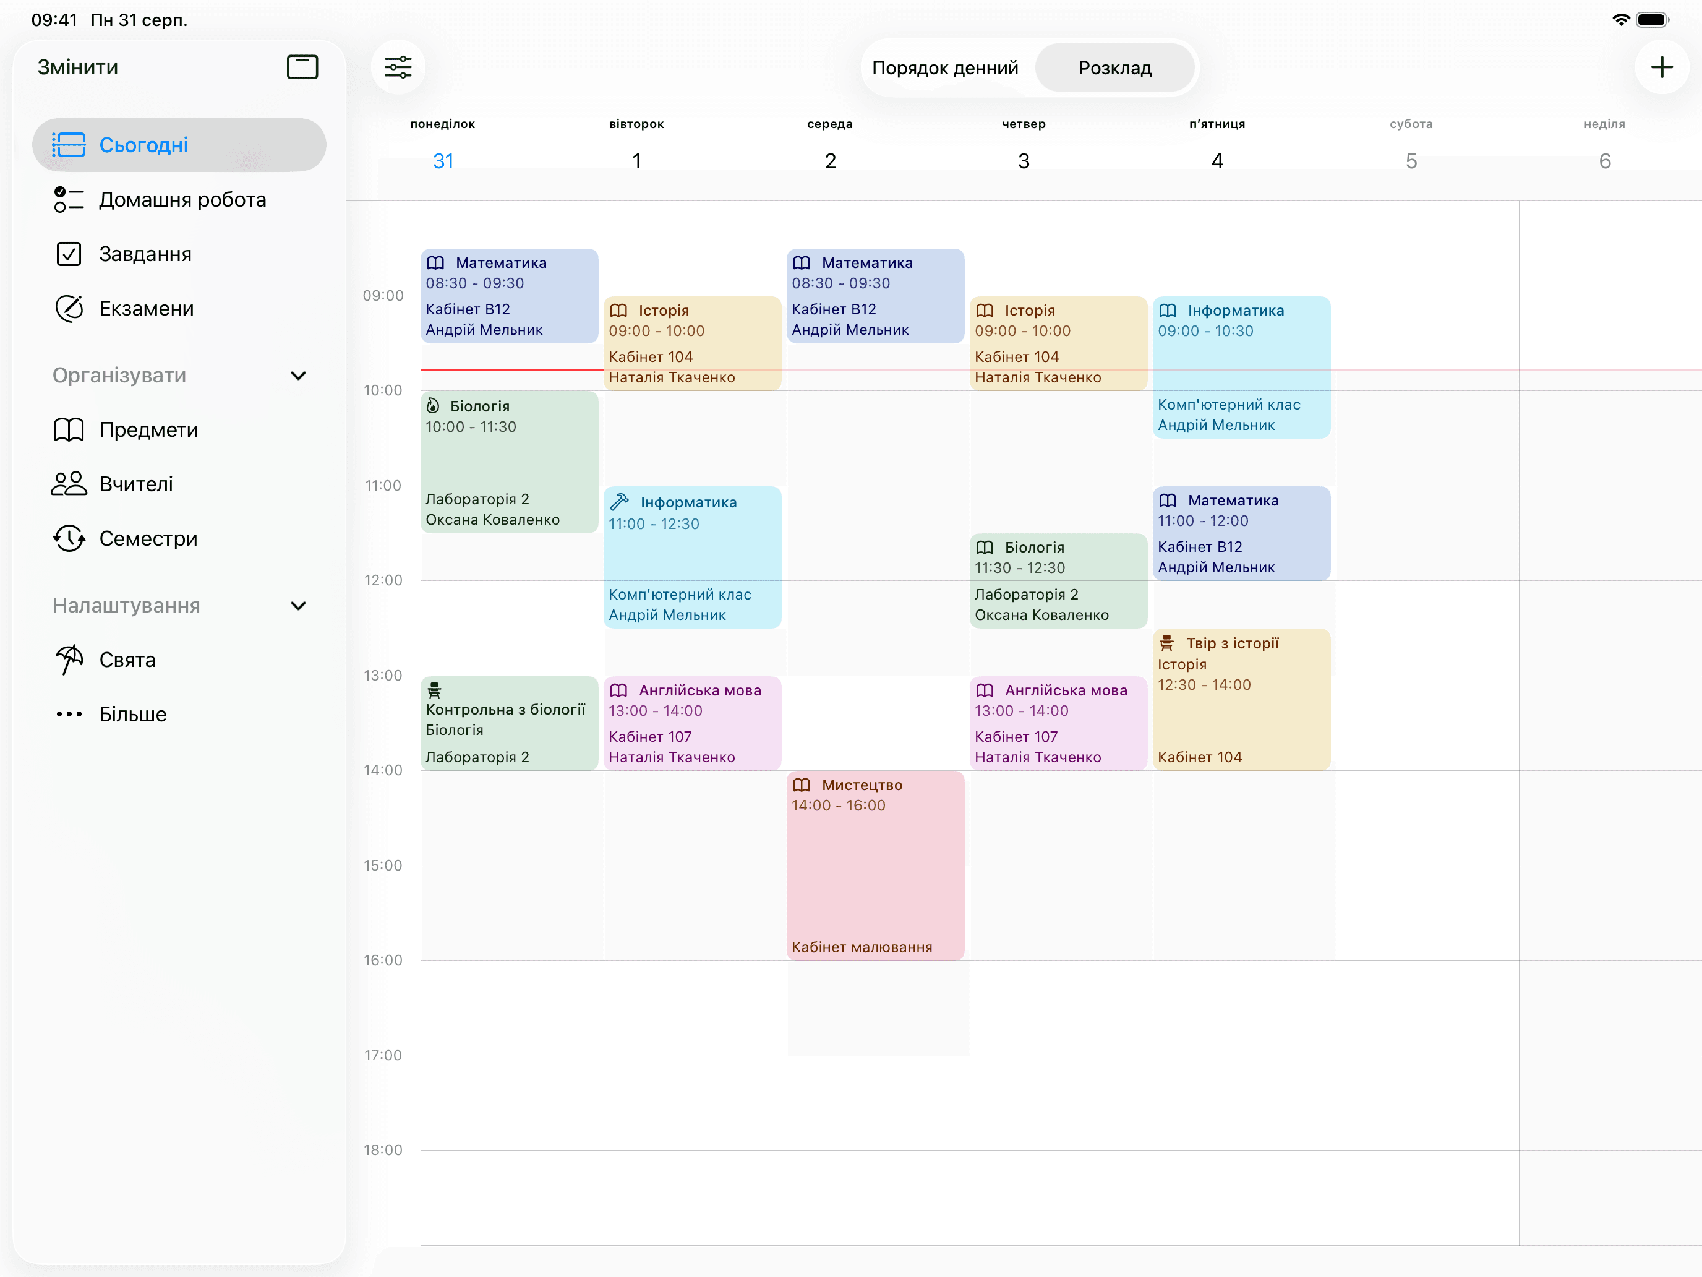
Task: Select Saturday date 5 in header
Action: (x=1411, y=161)
